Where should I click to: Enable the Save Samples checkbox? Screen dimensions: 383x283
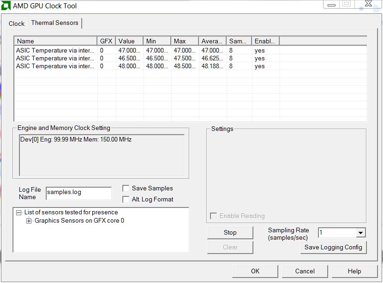coord(126,189)
